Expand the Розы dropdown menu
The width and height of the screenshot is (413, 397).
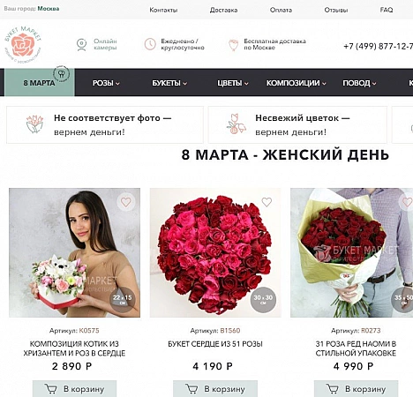coord(106,83)
